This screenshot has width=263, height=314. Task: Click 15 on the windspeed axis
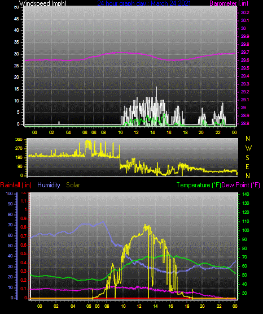coord(16,89)
